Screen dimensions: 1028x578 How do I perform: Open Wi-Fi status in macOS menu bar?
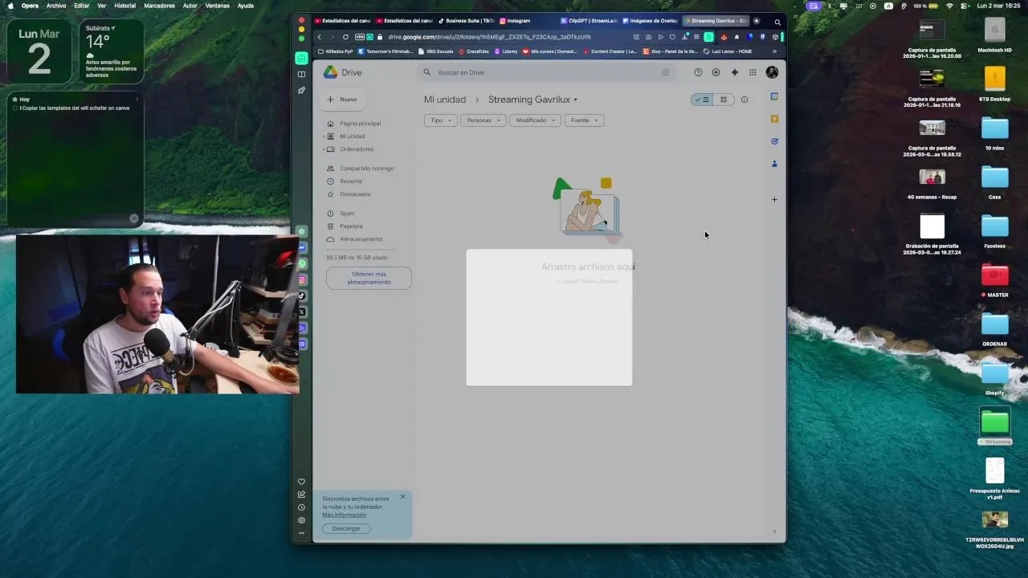(x=949, y=6)
